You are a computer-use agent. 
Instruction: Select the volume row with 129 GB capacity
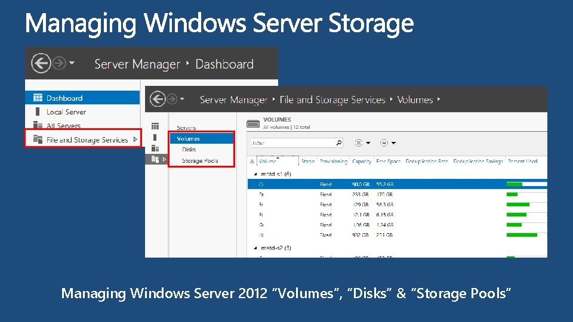tap(398, 205)
